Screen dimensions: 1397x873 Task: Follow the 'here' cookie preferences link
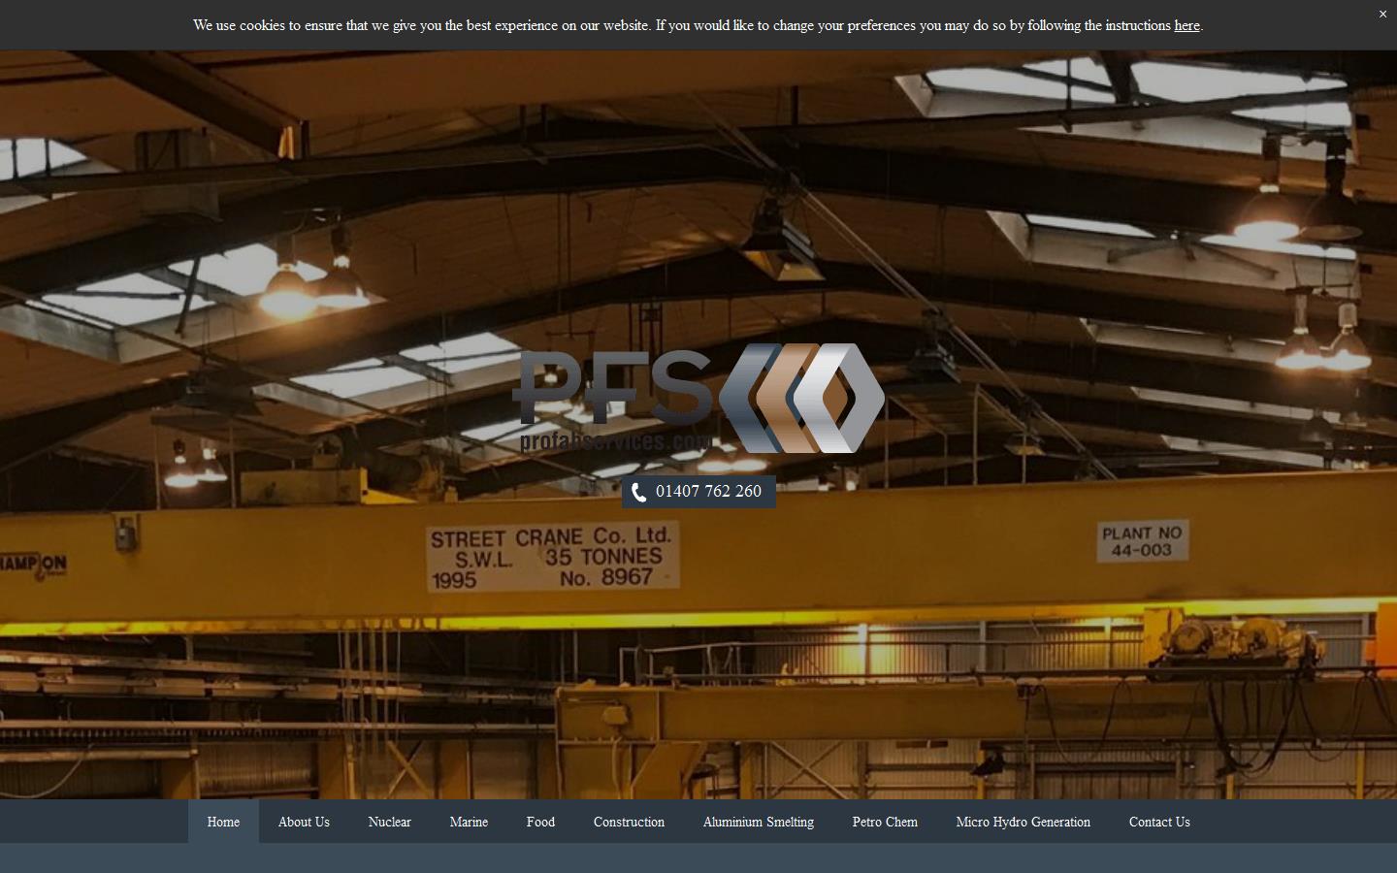[1186, 25]
